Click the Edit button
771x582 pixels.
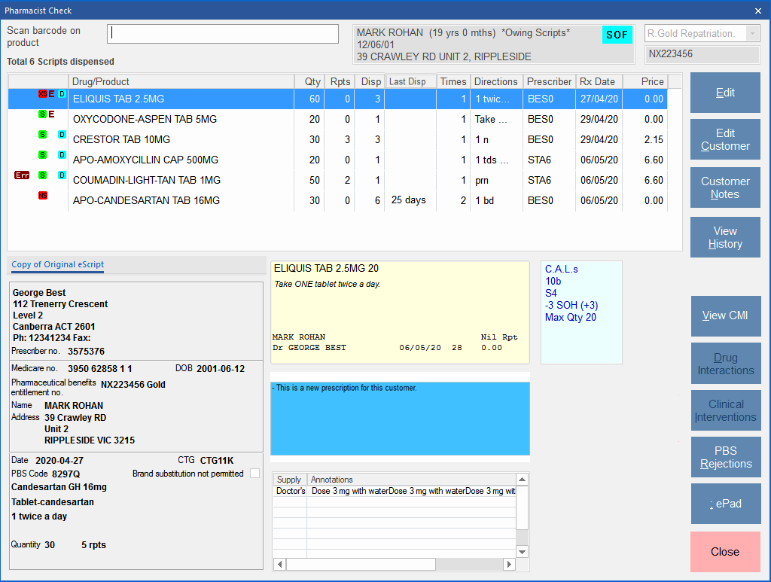[x=725, y=93]
